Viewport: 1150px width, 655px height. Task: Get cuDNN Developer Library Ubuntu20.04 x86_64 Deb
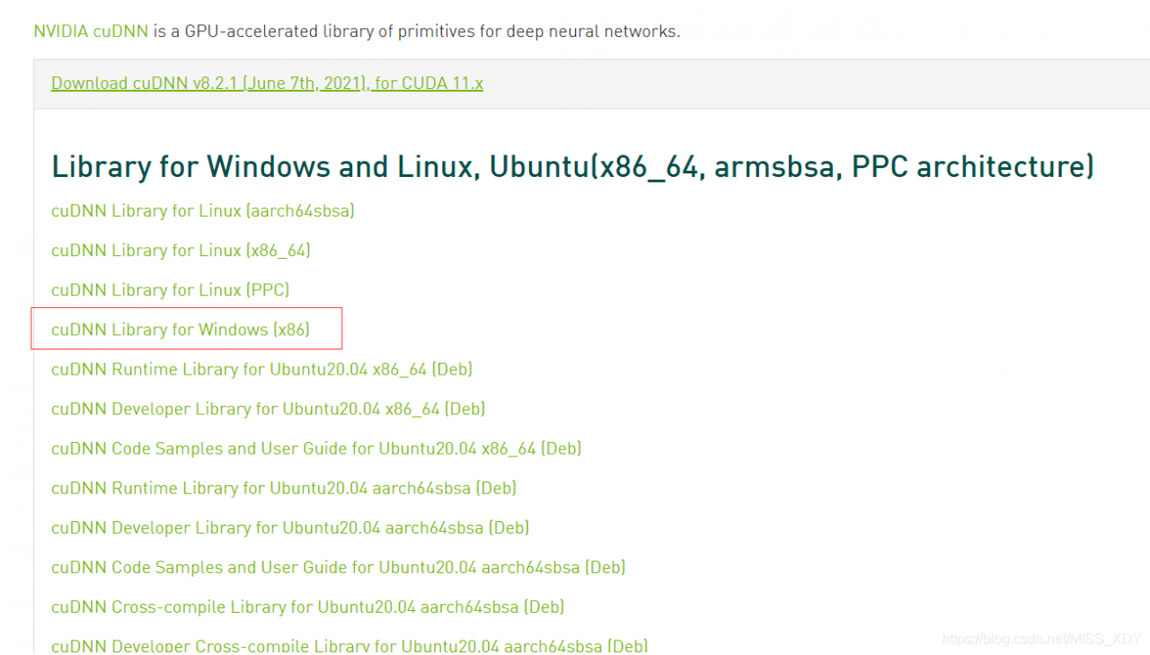268,409
